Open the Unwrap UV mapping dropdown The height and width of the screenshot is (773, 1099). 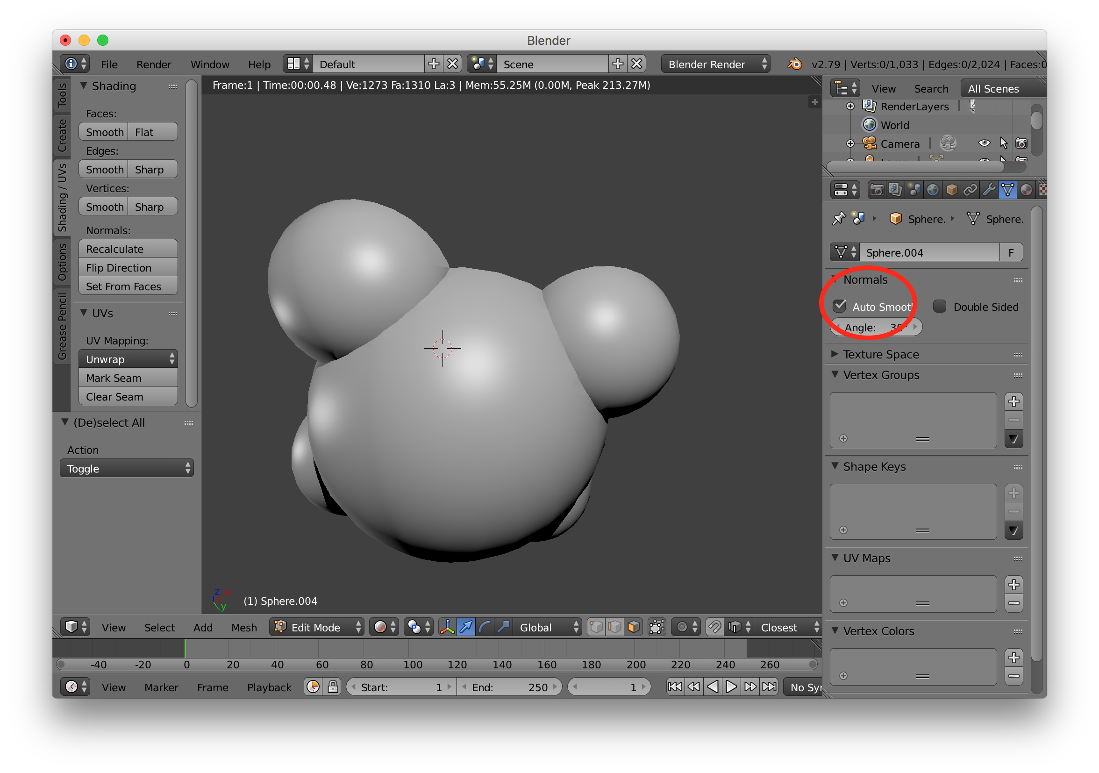128,359
